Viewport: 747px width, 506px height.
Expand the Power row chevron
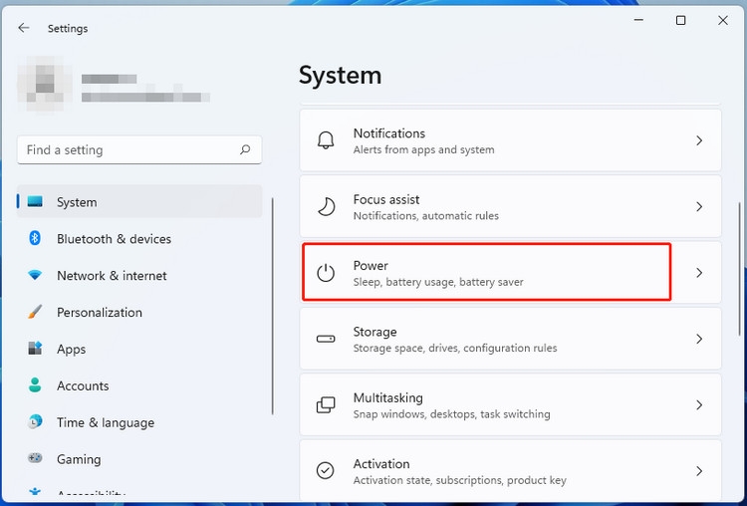699,273
